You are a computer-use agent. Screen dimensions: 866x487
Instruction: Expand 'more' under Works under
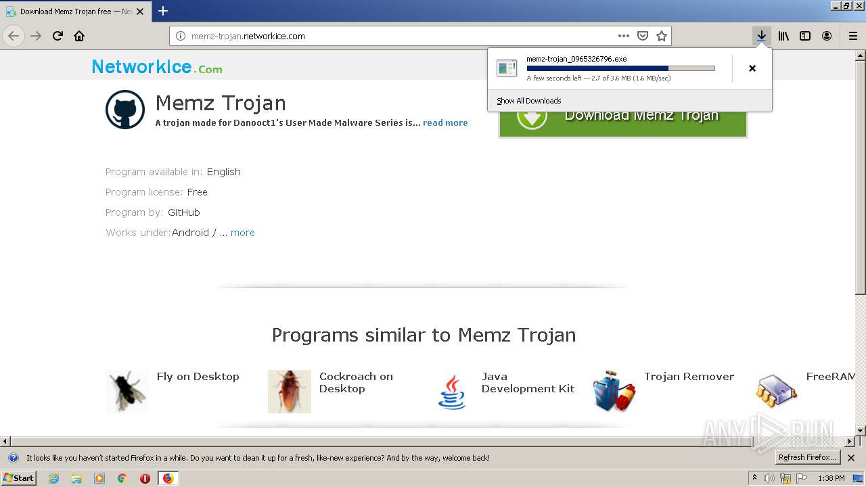pos(242,233)
